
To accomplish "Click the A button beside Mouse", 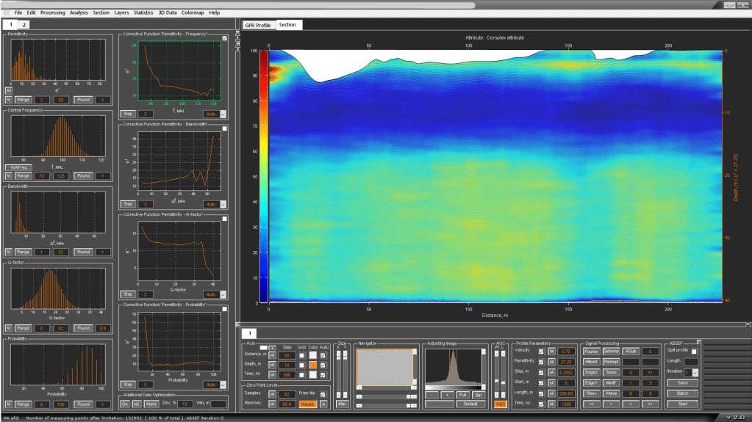I will pos(324,404).
